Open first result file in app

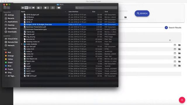175,45
